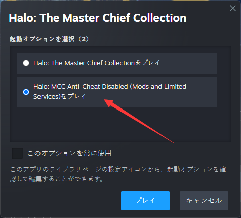Click the Services)をプレイ second line text
Screen dimensions: 241x218
[x=60, y=96]
